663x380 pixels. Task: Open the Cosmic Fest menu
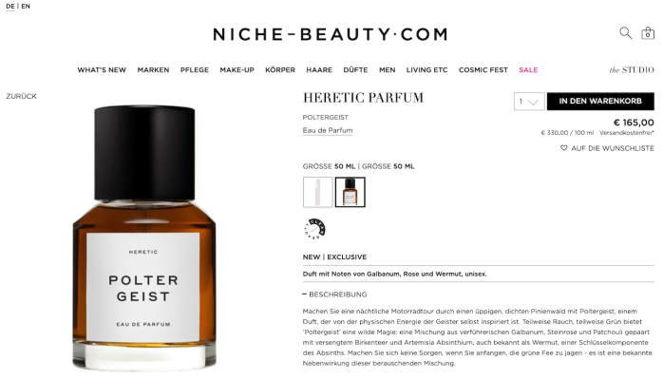[483, 69]
